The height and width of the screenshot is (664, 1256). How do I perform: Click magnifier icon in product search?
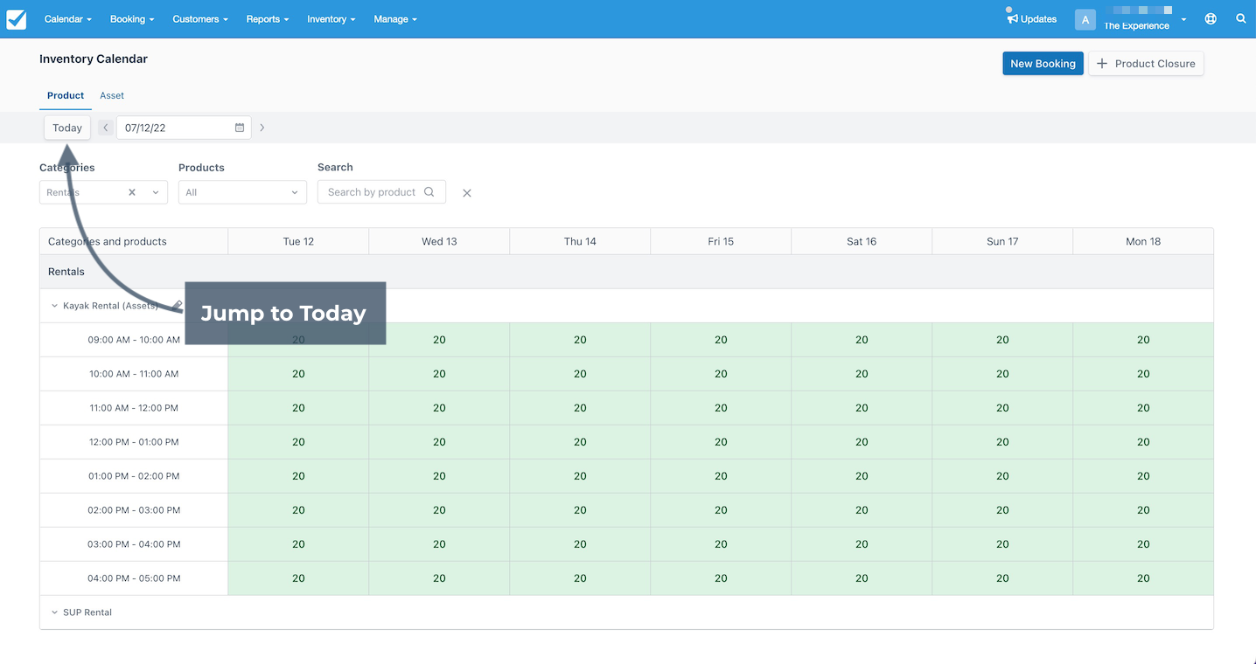429,192
